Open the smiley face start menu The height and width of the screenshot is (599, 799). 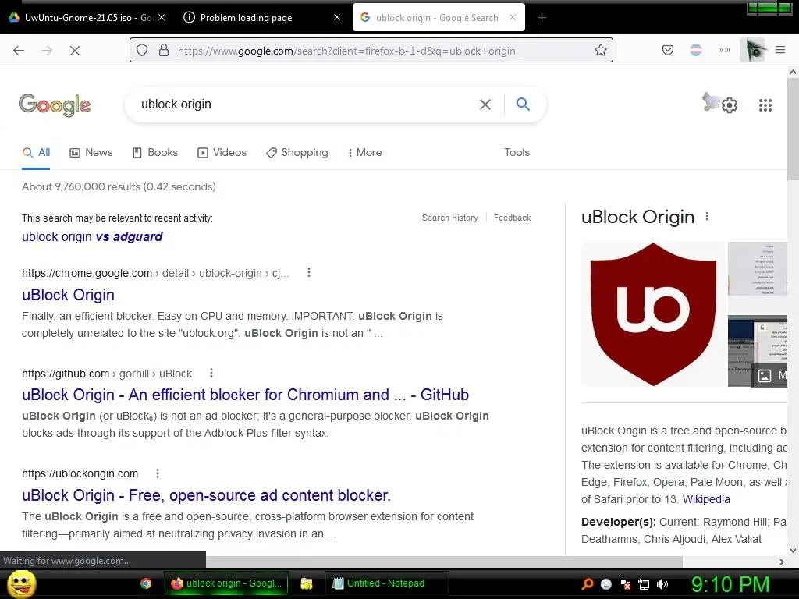pos(21,583)
